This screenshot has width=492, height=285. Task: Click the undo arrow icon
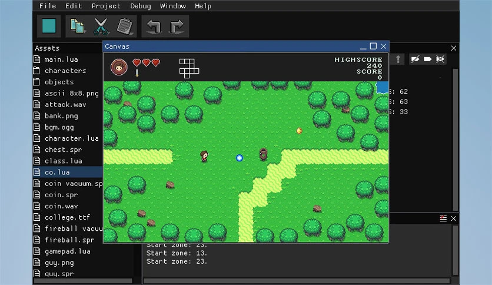[x=154, y=26]
